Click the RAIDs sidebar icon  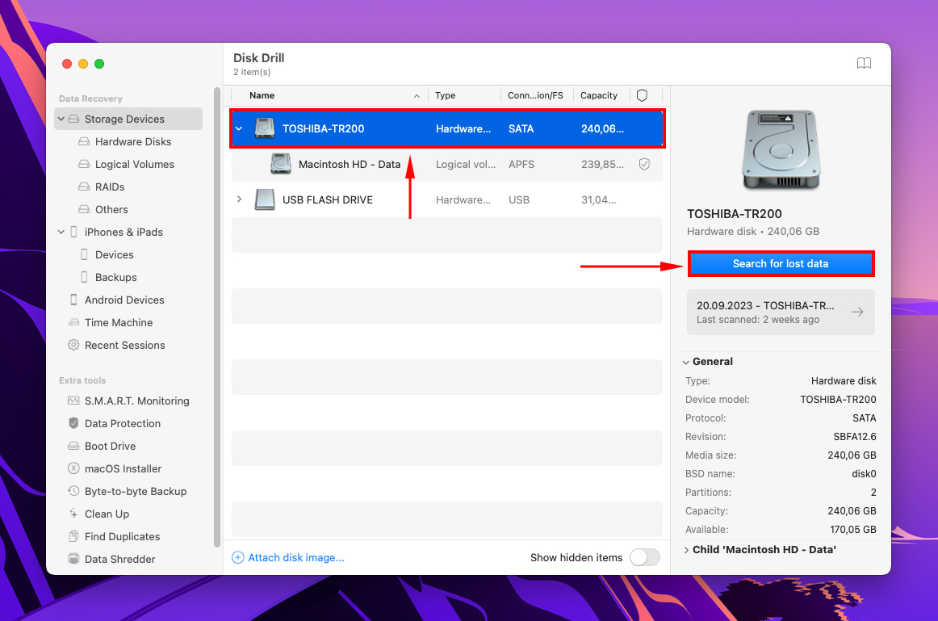coord(84,187)
